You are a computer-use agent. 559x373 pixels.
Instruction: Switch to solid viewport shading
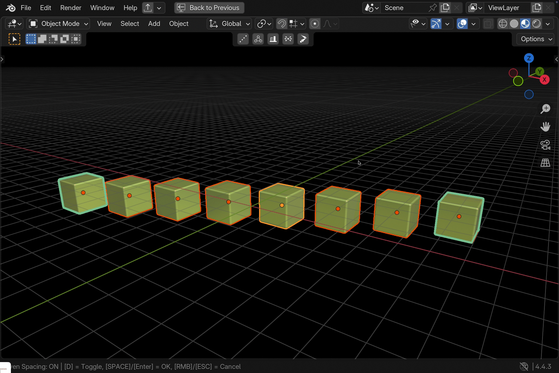(x=514, y=24)
